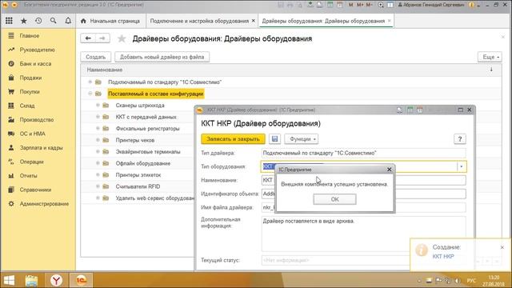Open notifications bell icon
The height and width of the screenshot is (288, 512).
pyautogui.click(x=68, y=21)
